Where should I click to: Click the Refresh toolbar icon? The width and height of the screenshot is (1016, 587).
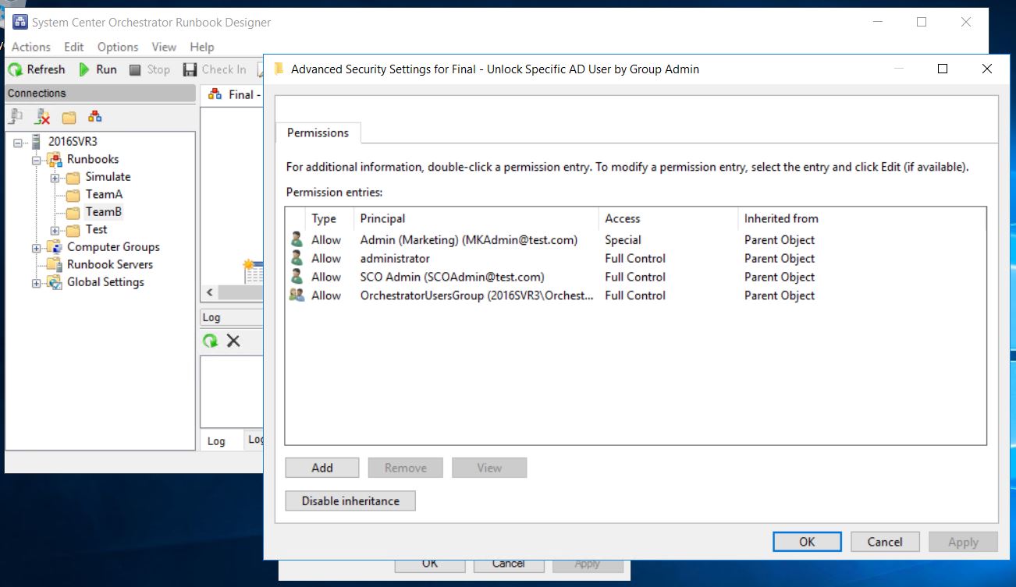[15, 70]
